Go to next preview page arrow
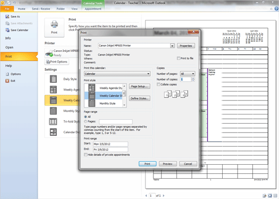 point(164,196)
